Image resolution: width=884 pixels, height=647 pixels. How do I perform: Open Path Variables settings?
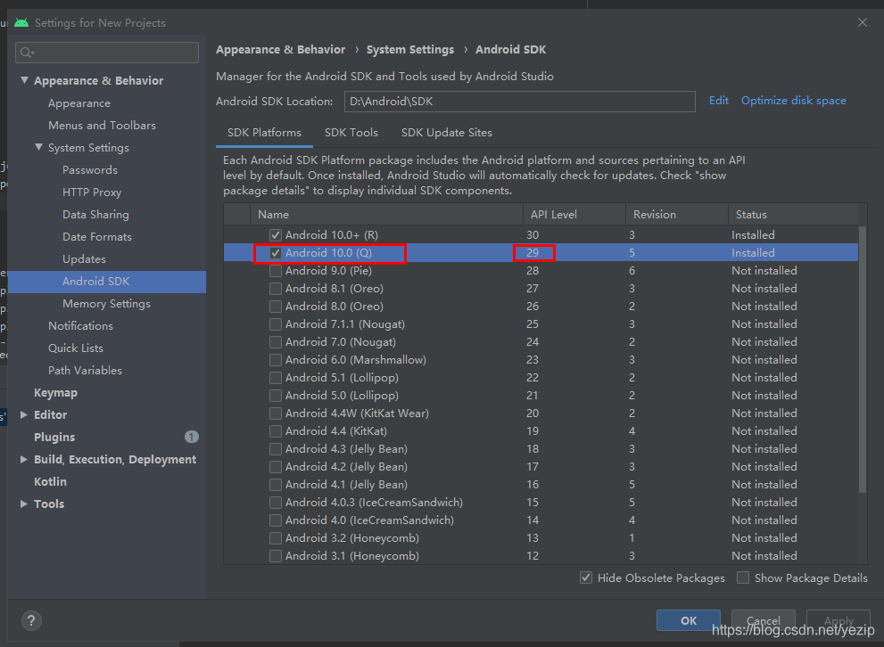85,371
